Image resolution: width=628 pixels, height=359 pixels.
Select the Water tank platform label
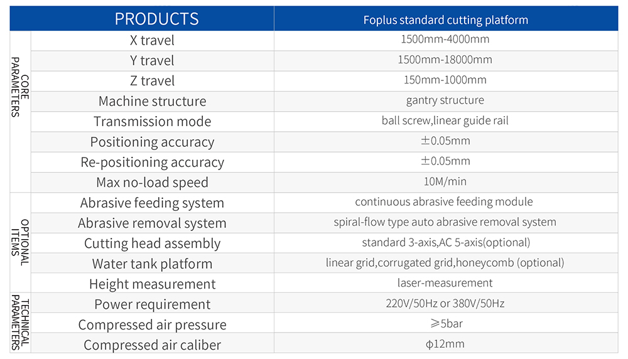(152, 264)
